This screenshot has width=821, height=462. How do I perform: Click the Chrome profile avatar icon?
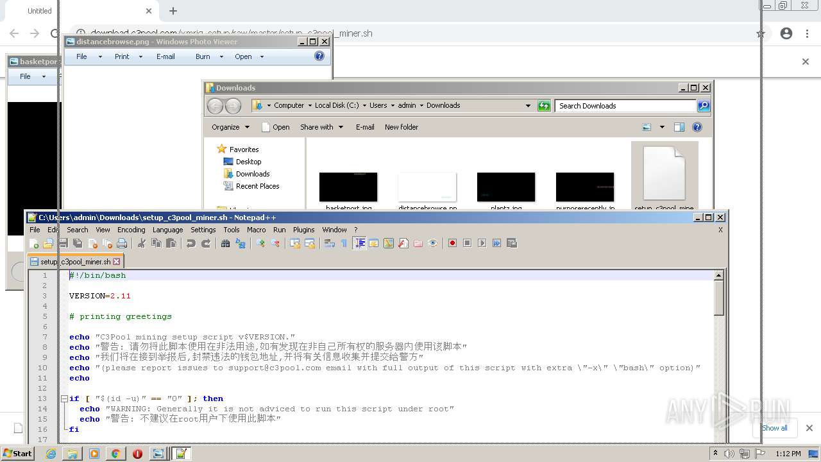pyautogui.click(x=786, y=33)
